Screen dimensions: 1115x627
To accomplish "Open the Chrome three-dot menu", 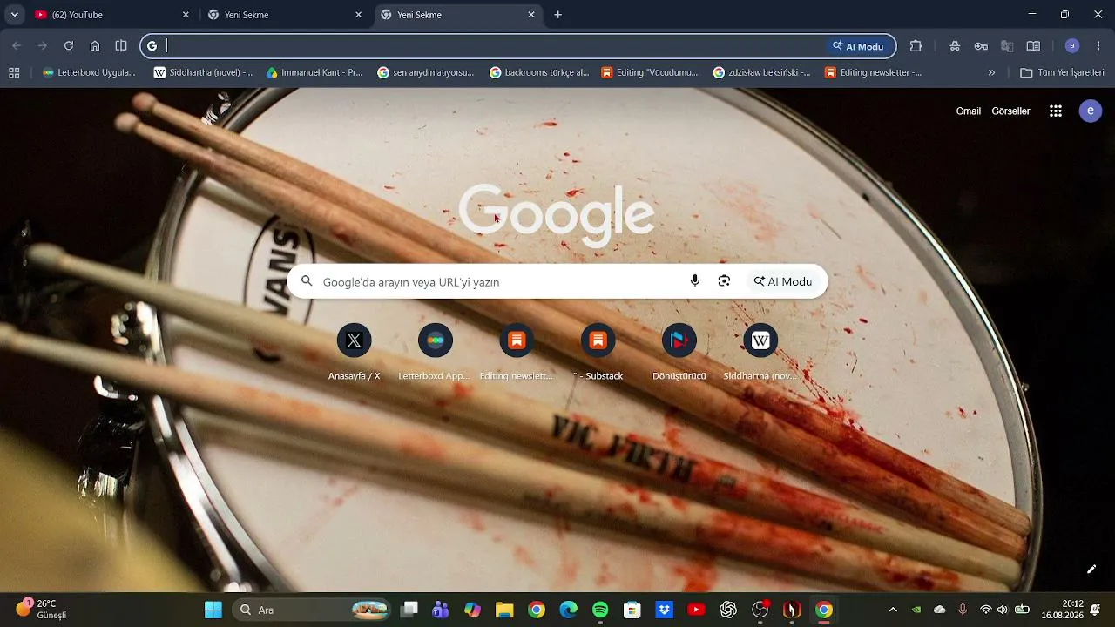I will [x=1098, y=46].
